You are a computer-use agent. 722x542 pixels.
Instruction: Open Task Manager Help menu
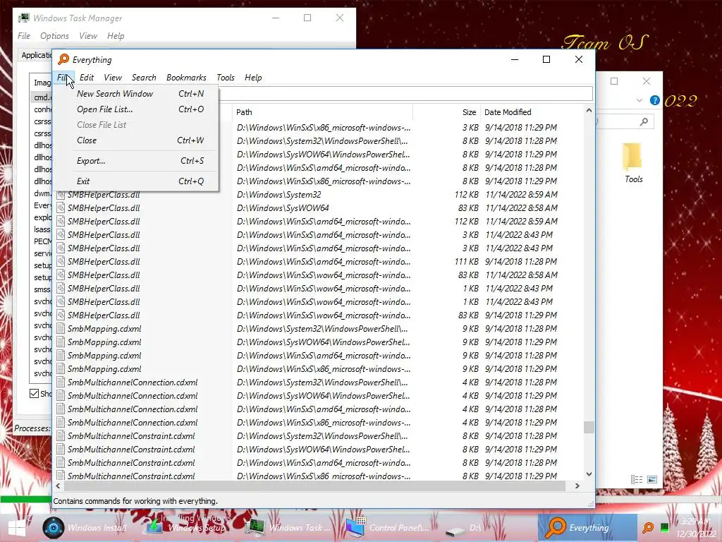coord(116,35)
